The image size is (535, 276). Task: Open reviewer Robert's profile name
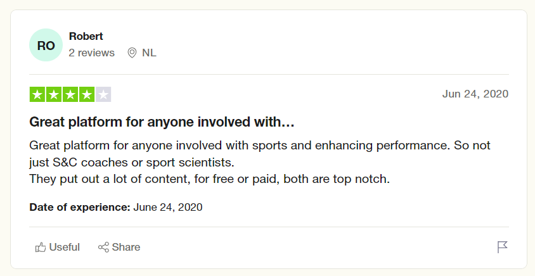coord(86,36)
